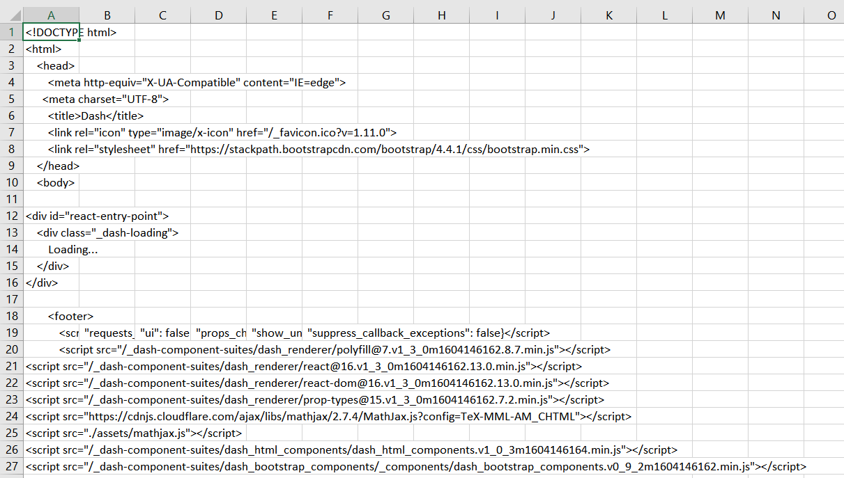Click cell with <head> opening tag
Image resolution: width=844 pixels, height=478 pixels.
(x=52, y=65)
